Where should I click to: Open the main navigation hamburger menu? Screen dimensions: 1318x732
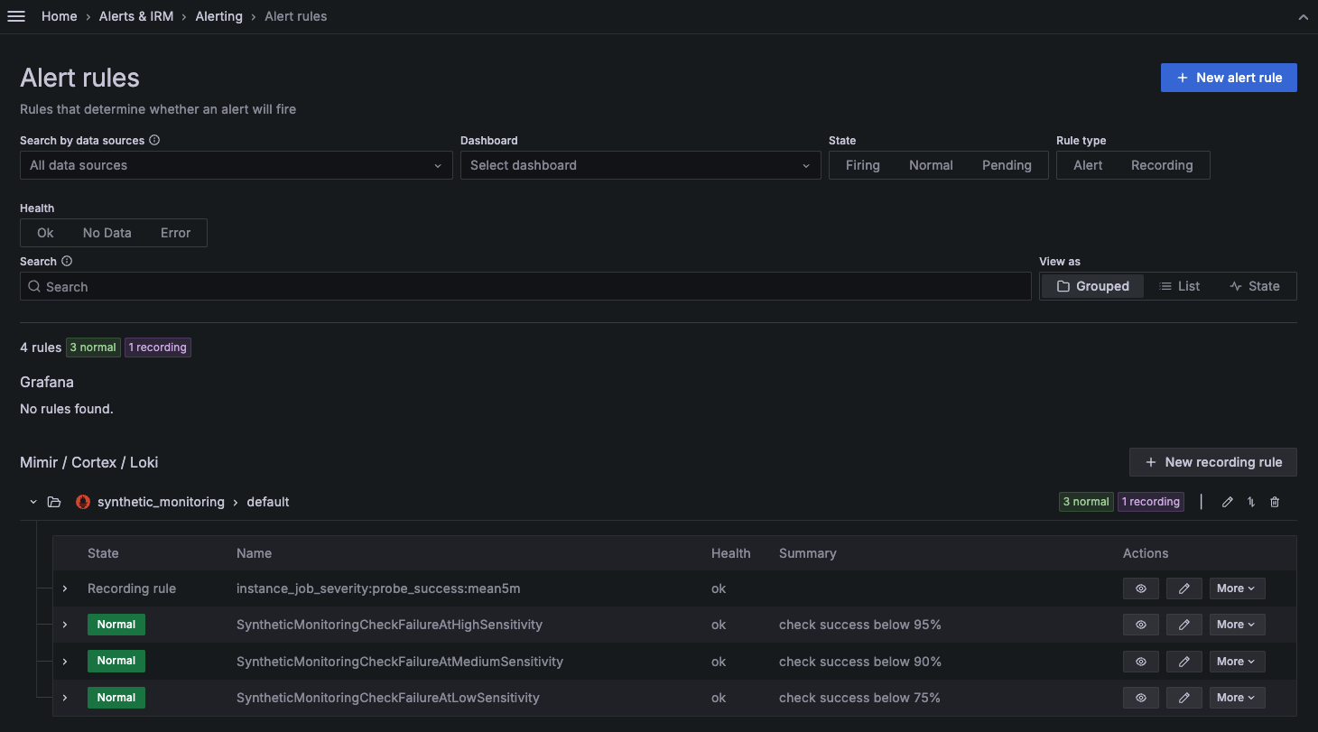[x=16, y=15]
